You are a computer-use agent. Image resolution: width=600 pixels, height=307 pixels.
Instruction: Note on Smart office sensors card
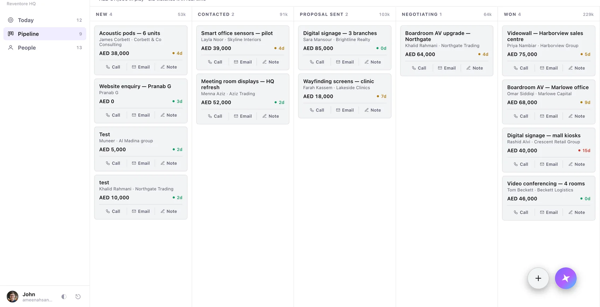271,62
